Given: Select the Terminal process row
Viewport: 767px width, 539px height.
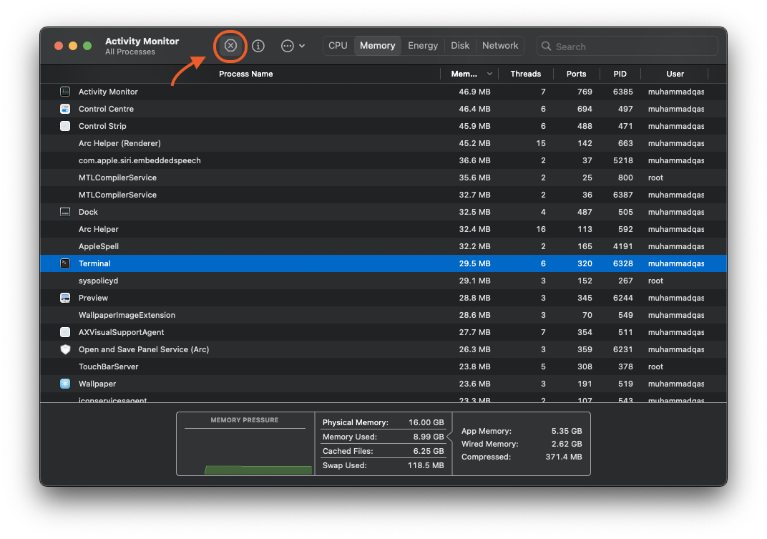Looking at the screenshot, I should coord(286,263).
